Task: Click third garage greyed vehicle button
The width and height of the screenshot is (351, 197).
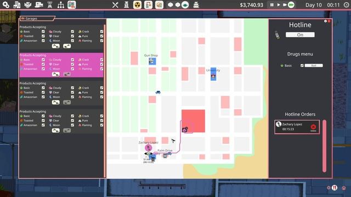Action: 67,102
